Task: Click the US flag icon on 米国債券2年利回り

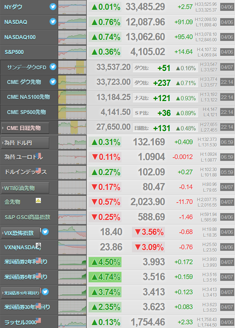Action: [x=38, y=261]
